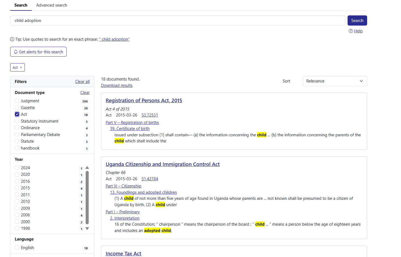Switch to the Advanced search tab
The height and width of the screenshot is (257, 401).
(x=52, y=5)
